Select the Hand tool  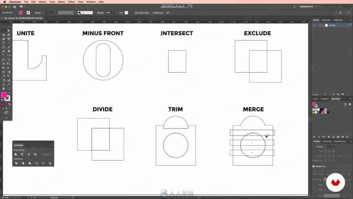tap(4, 88)
